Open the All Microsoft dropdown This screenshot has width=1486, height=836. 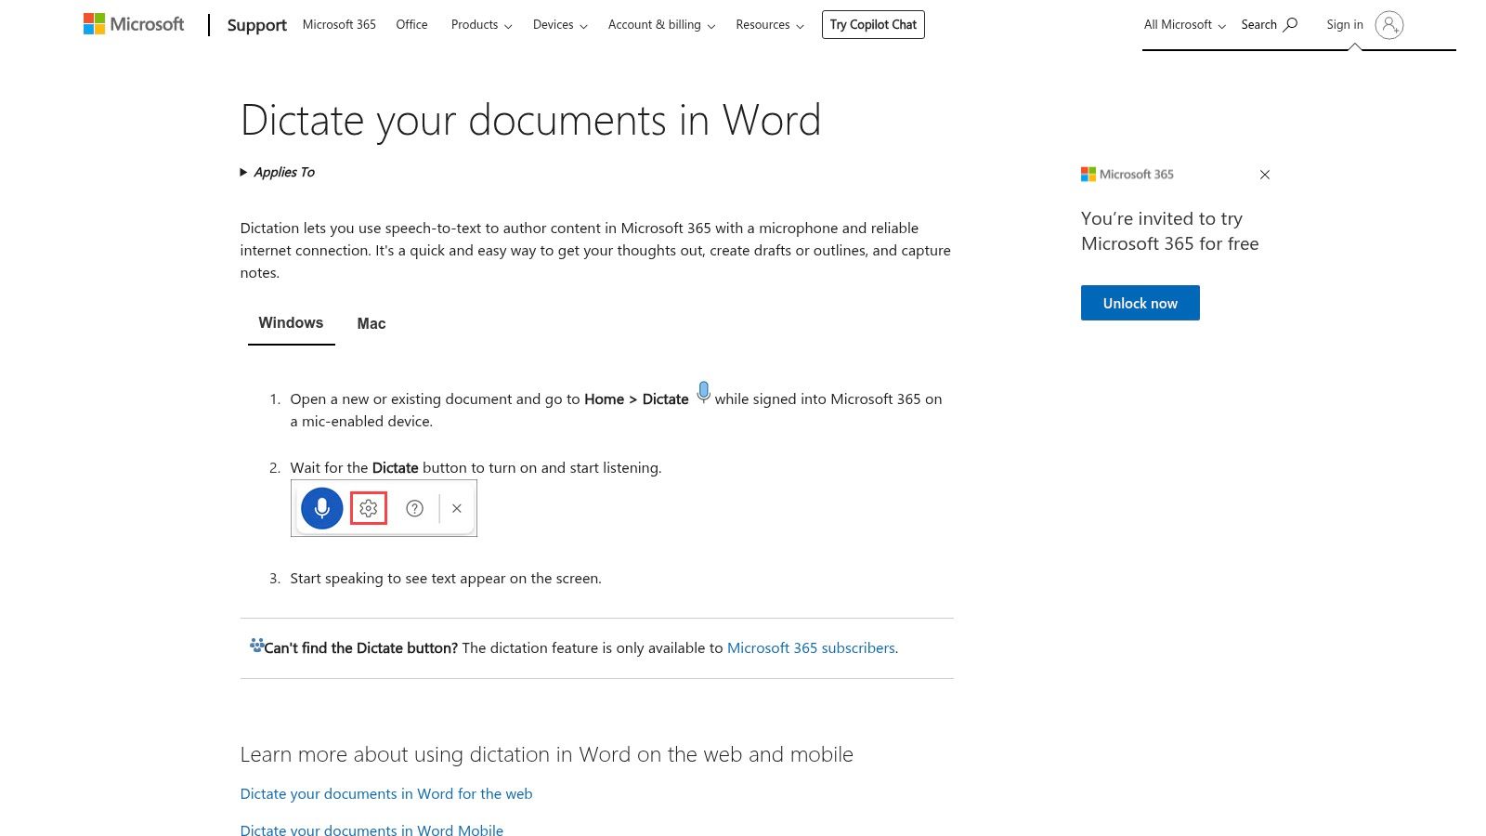click(1223, 25)
